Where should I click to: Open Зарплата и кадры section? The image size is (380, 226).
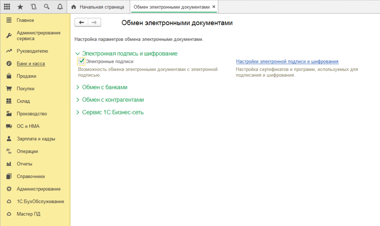click(x=36, y=139)
